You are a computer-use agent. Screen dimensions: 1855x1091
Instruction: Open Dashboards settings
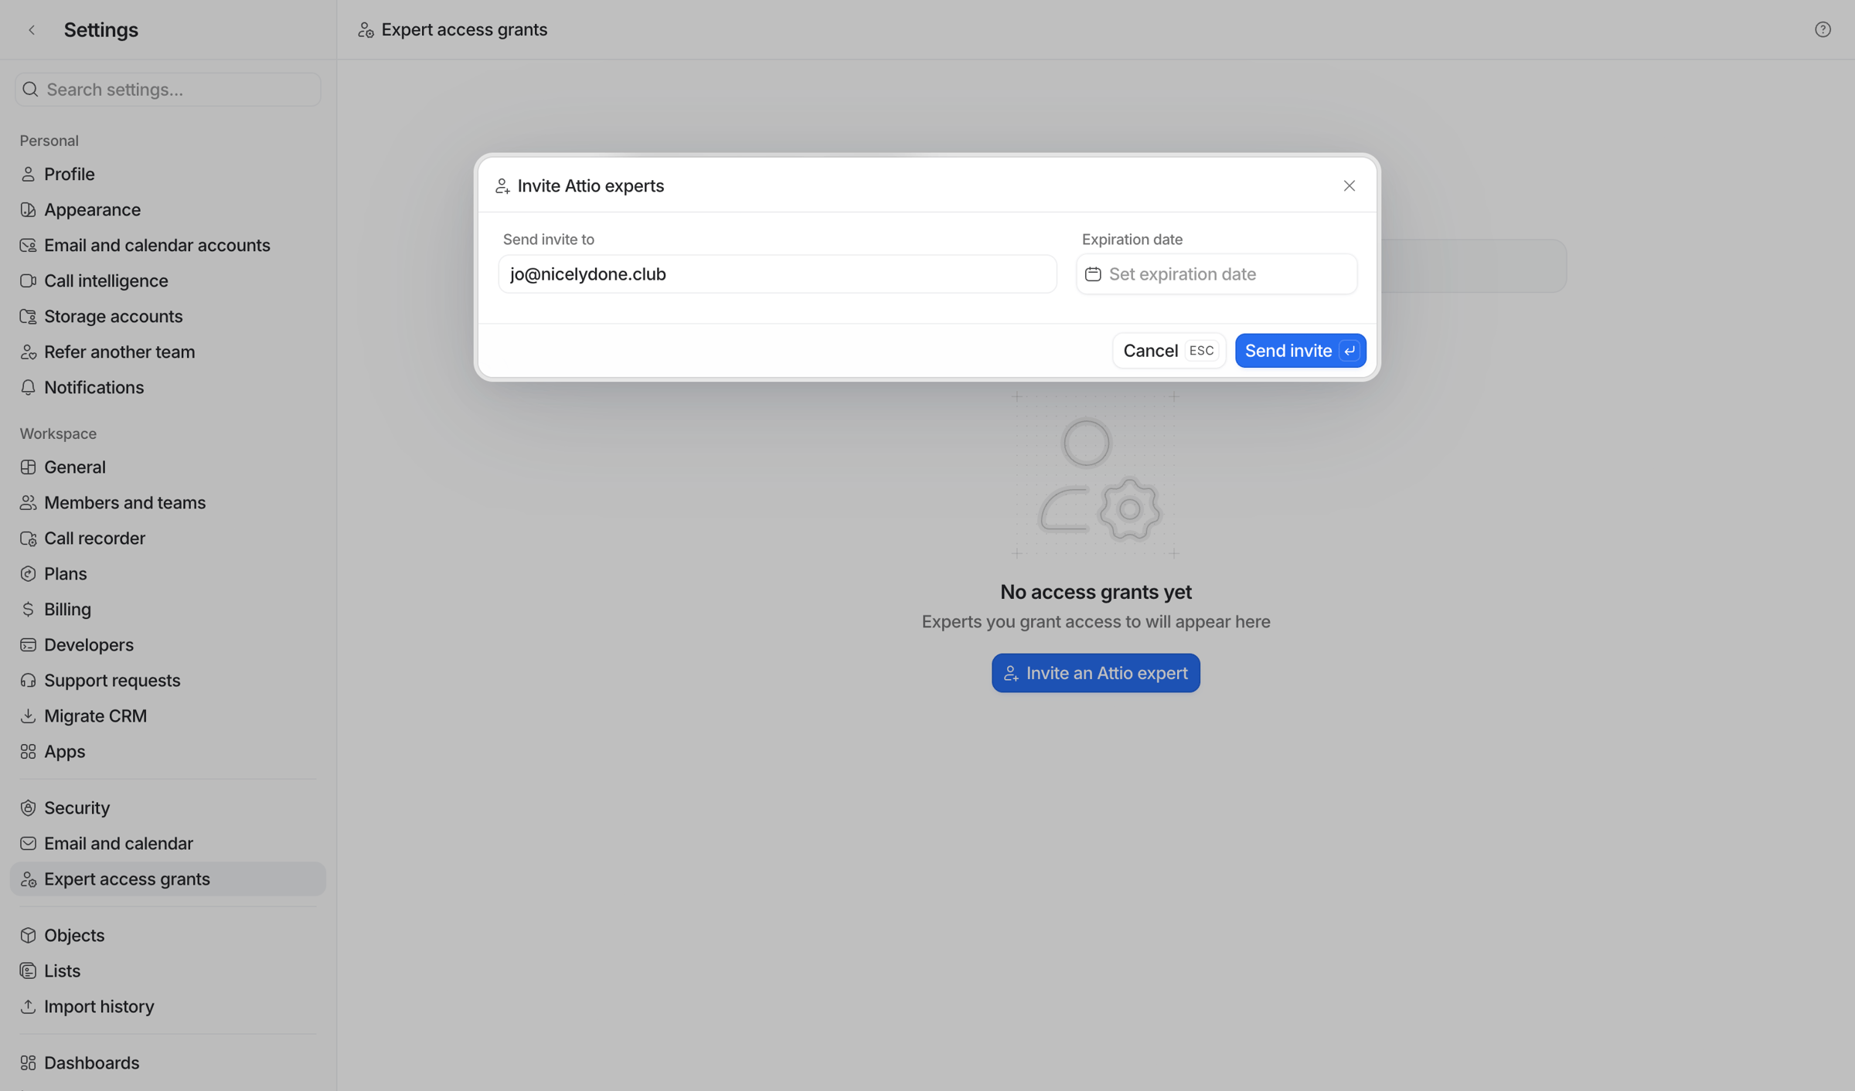[168, 1063]
